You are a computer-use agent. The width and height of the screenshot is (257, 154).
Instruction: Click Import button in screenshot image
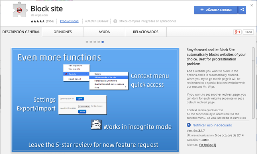coord(82,112)
